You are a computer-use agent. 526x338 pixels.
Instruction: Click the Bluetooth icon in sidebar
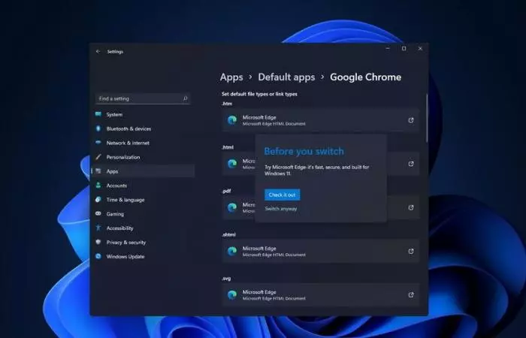(x=98, y=128)
